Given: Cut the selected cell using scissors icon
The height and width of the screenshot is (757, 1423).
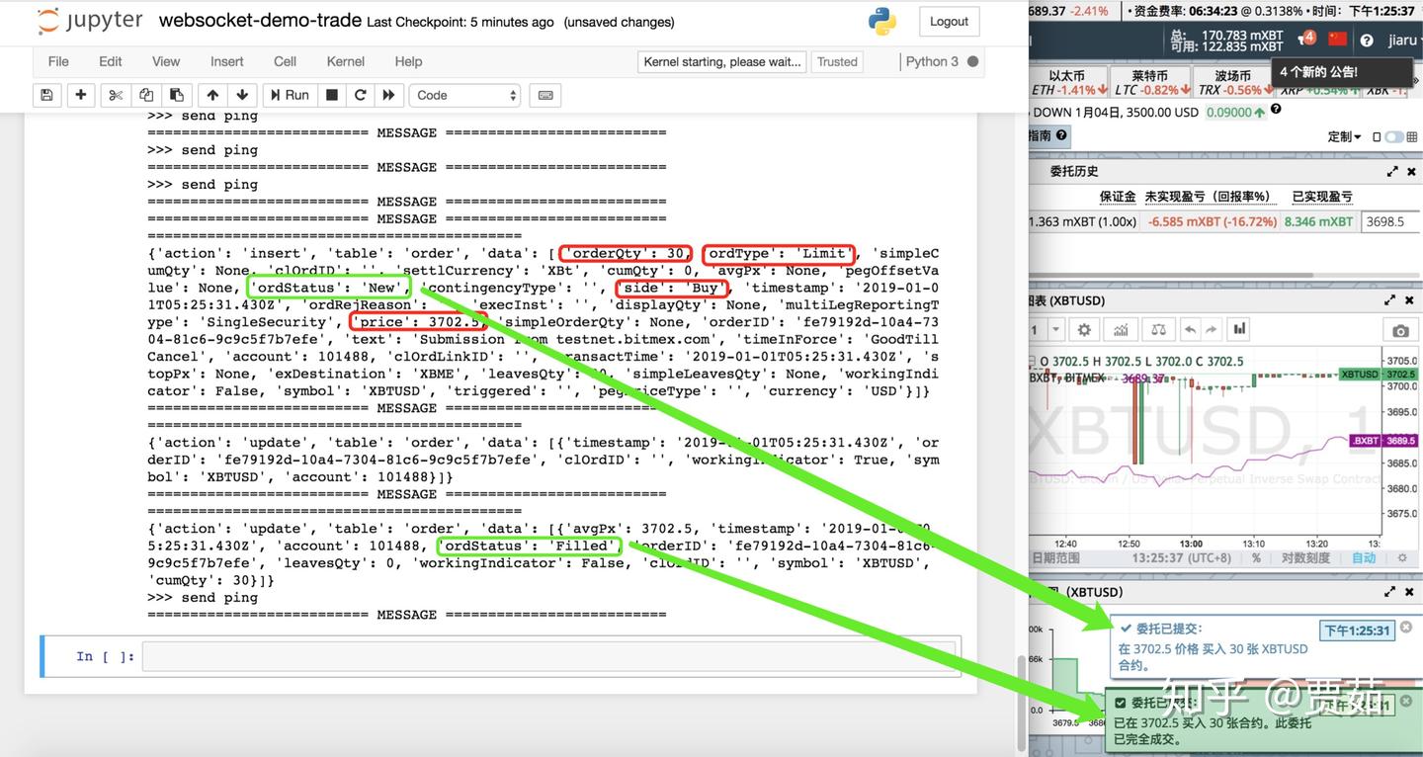Looking at the screenshot, I should point(116,95).
